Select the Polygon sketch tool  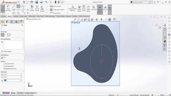(18, 13)
